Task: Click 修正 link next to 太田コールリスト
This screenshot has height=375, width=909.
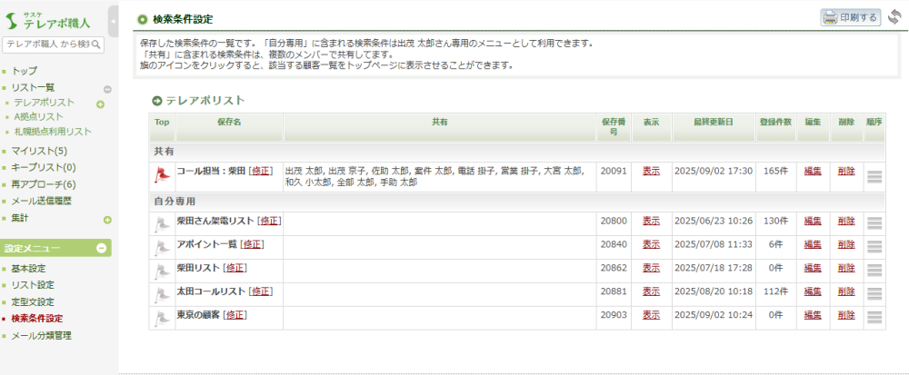Action: (261, 291)
